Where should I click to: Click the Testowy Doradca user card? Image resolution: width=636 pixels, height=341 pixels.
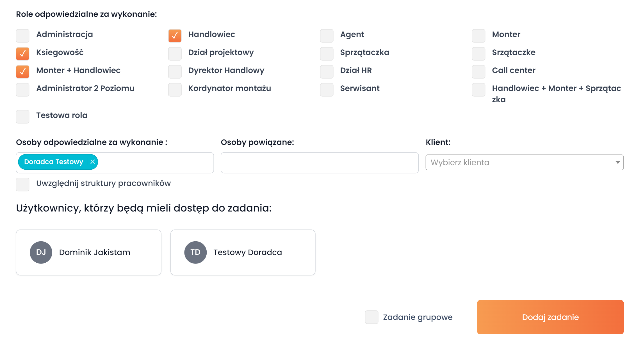point(243,252)
